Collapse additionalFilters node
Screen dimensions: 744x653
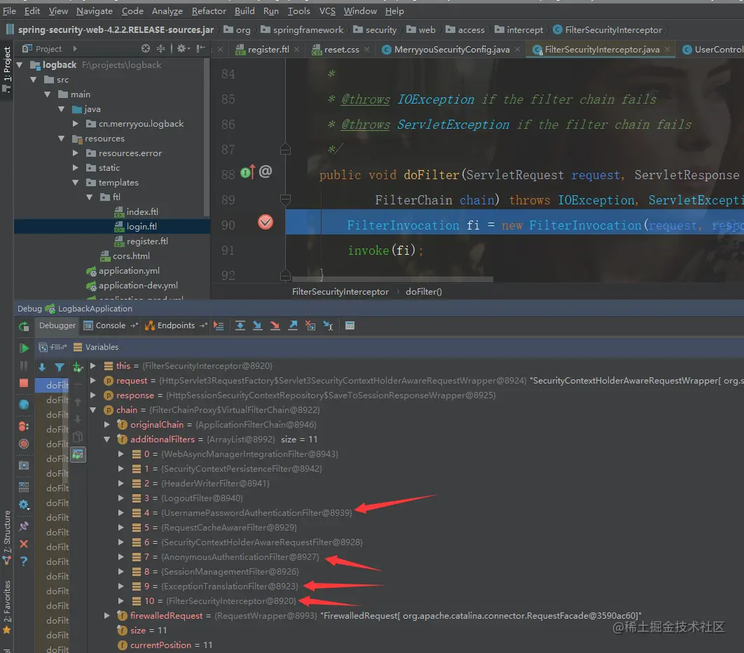coord(107,440)
